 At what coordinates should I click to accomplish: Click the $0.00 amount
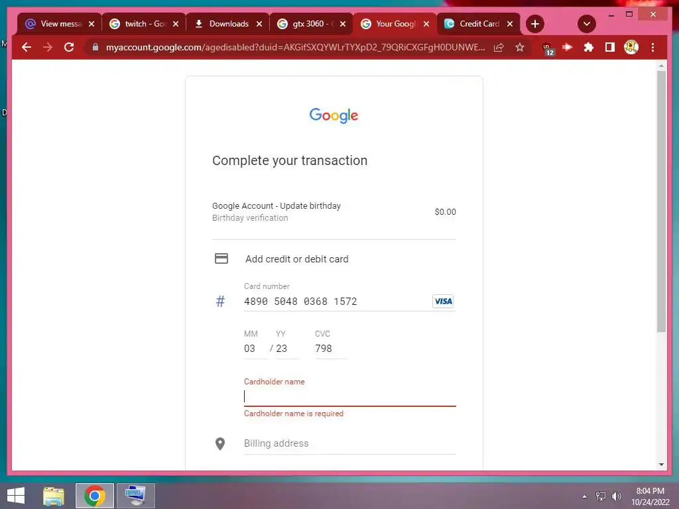coord(445,211)
